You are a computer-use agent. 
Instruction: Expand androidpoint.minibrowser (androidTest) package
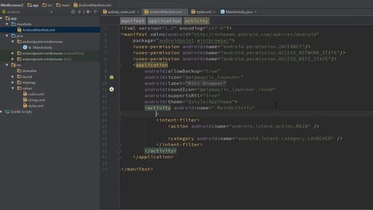13,53
